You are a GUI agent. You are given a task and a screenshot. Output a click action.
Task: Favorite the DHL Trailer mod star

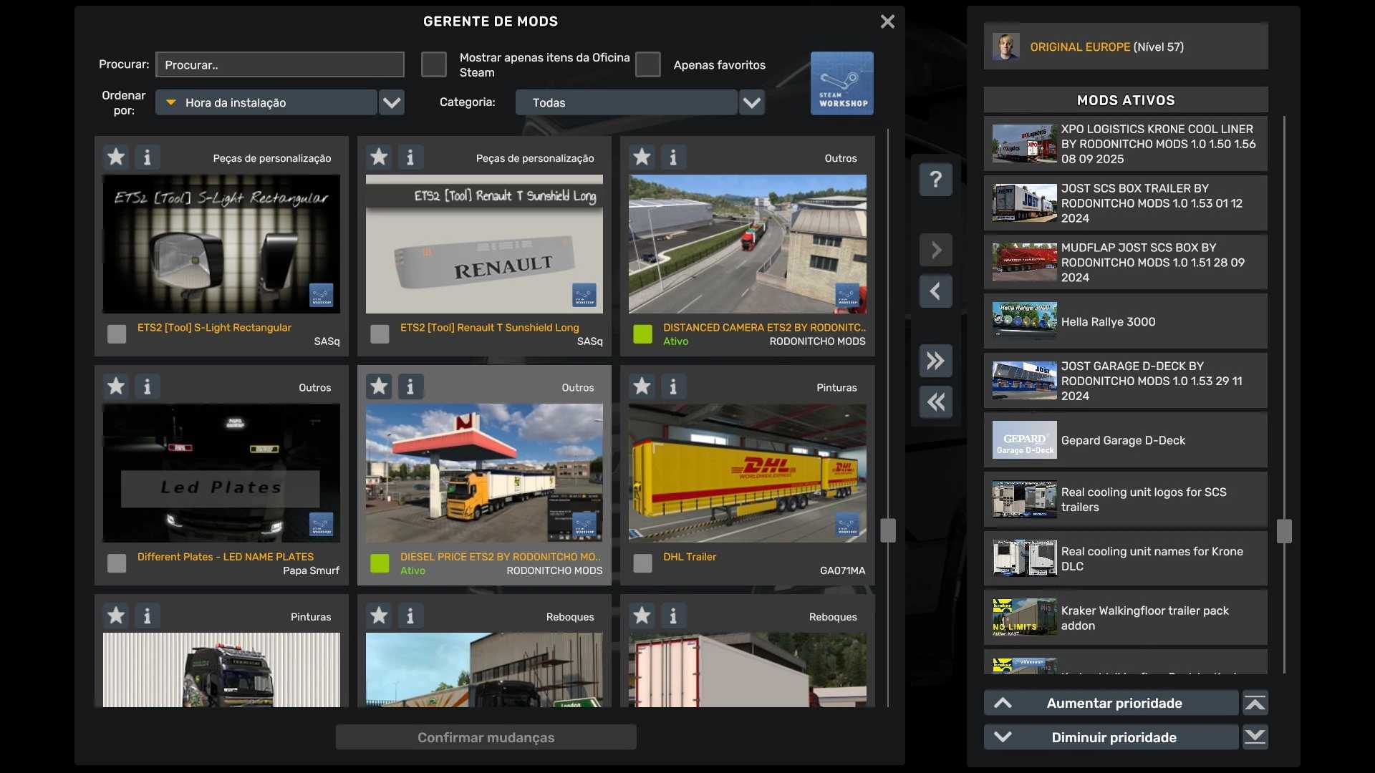(642, 386)
